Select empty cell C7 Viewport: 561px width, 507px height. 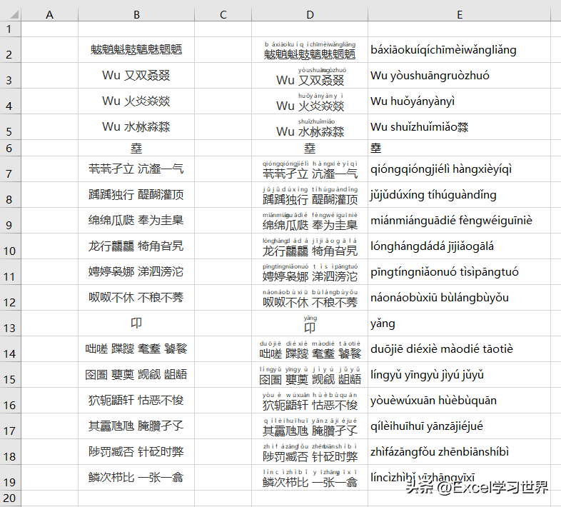coord(223,169)
